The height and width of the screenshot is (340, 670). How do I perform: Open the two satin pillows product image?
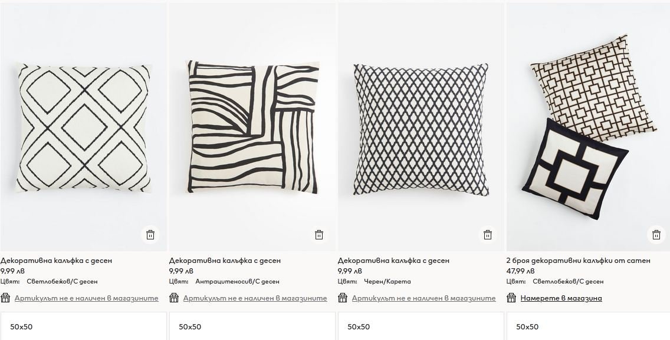589,127
